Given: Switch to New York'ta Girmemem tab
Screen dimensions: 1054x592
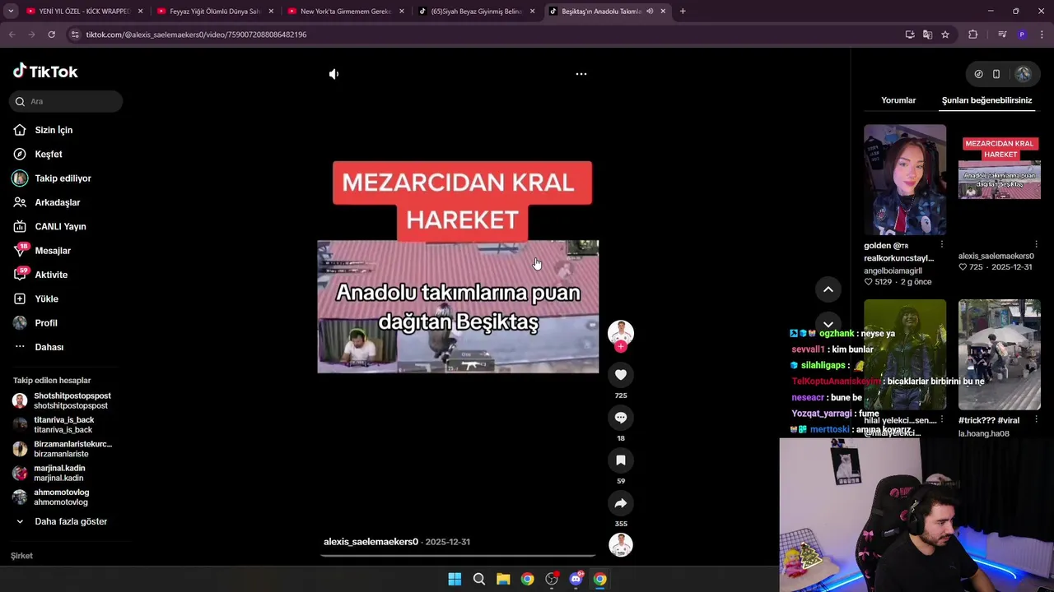Looking at the screenshot, I should (x=345, y=12).
